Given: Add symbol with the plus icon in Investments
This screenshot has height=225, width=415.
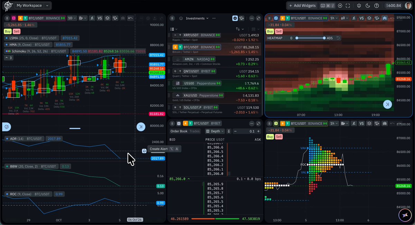Looking at the screenshot, I should (x=235, y=18).
